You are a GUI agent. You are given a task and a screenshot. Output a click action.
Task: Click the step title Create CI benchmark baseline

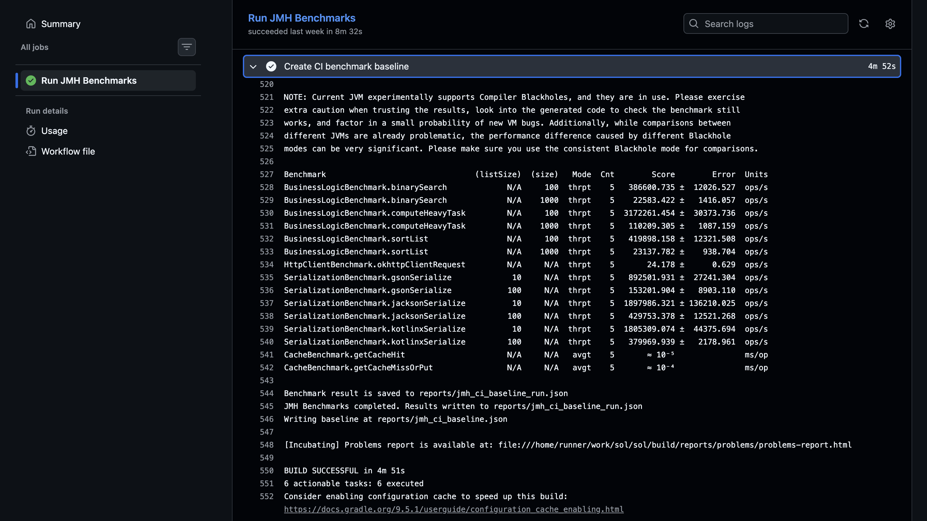click(x=346, y=67)
